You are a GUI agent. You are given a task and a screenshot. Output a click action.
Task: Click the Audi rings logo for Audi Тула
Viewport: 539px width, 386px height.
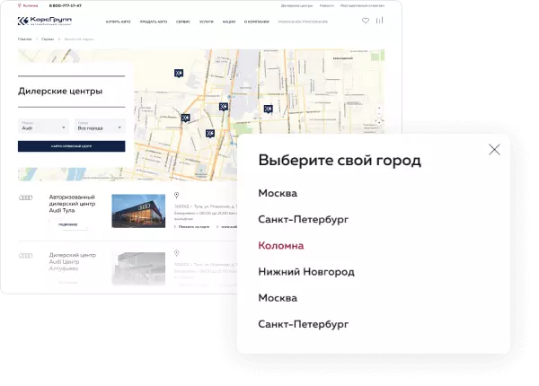[26, 198]
